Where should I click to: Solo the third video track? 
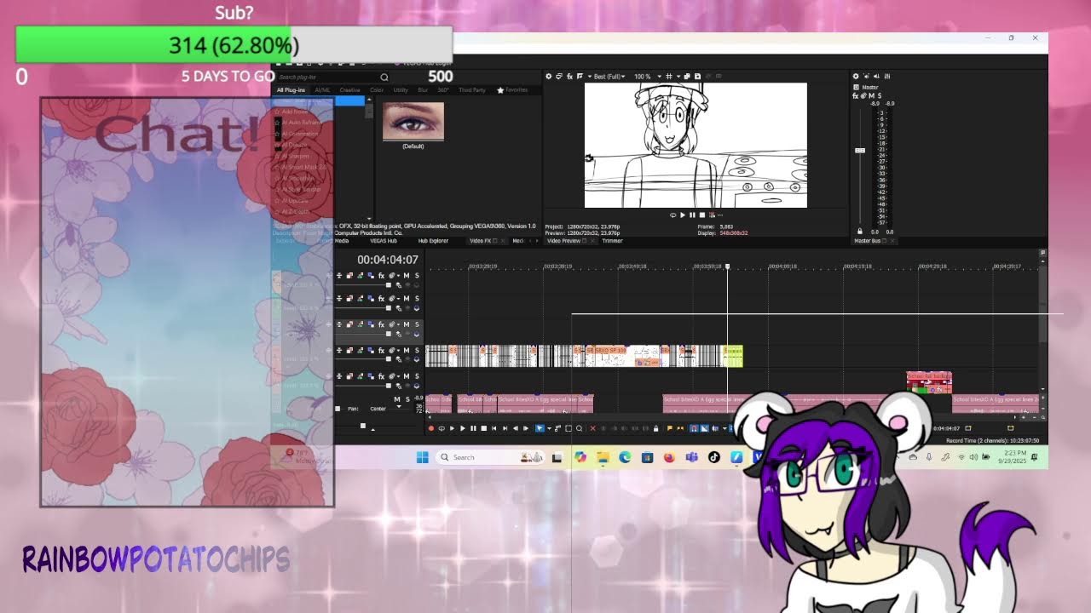417,324
